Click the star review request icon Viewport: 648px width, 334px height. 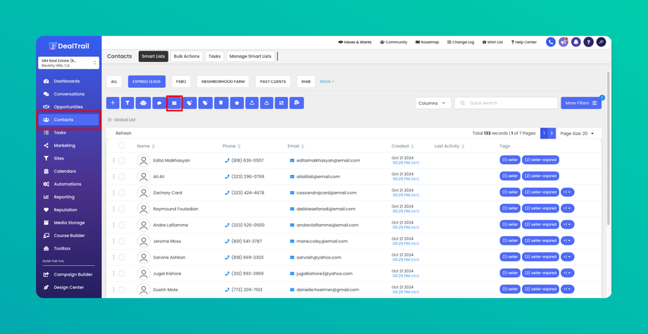click(237, 103)
